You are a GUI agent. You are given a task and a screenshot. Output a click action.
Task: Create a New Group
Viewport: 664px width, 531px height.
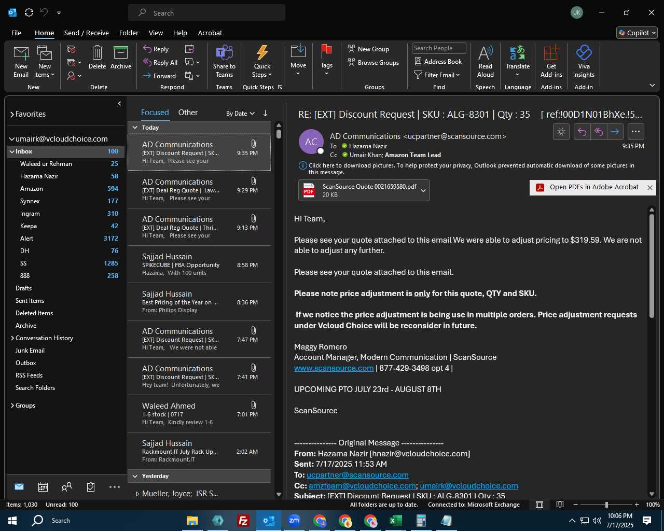pos(368,49)
